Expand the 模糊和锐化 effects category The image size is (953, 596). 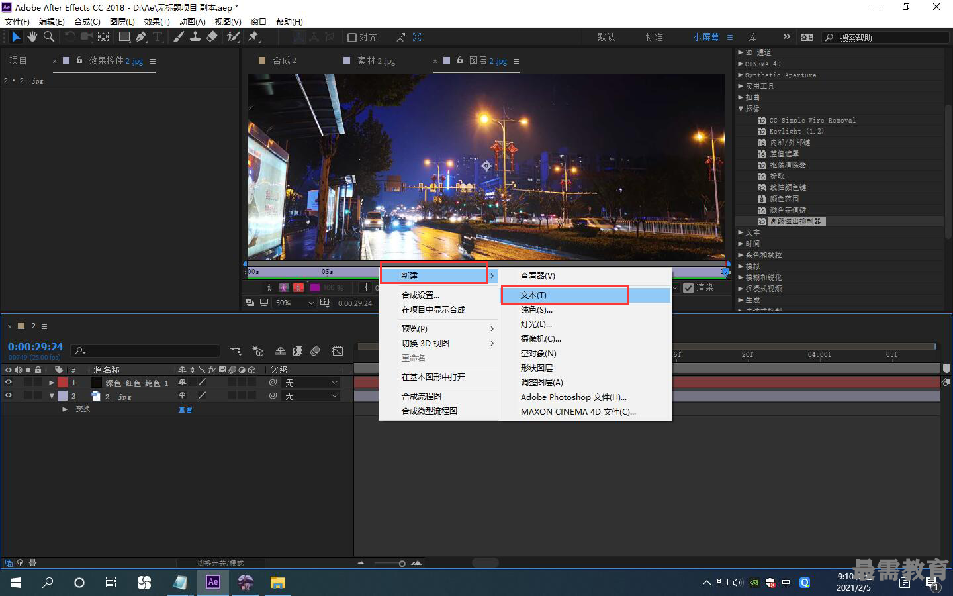coord(741,277)
